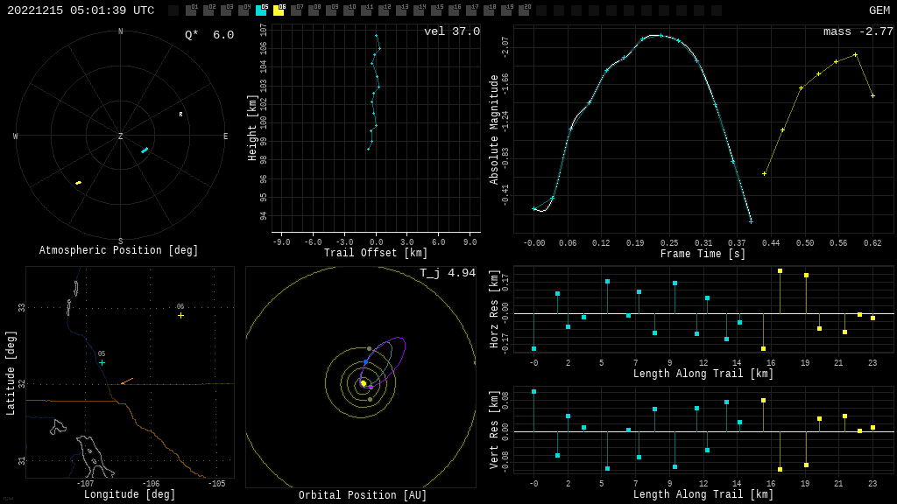Click the GEM shower label

pyautogui.click(x=879, y=10)
